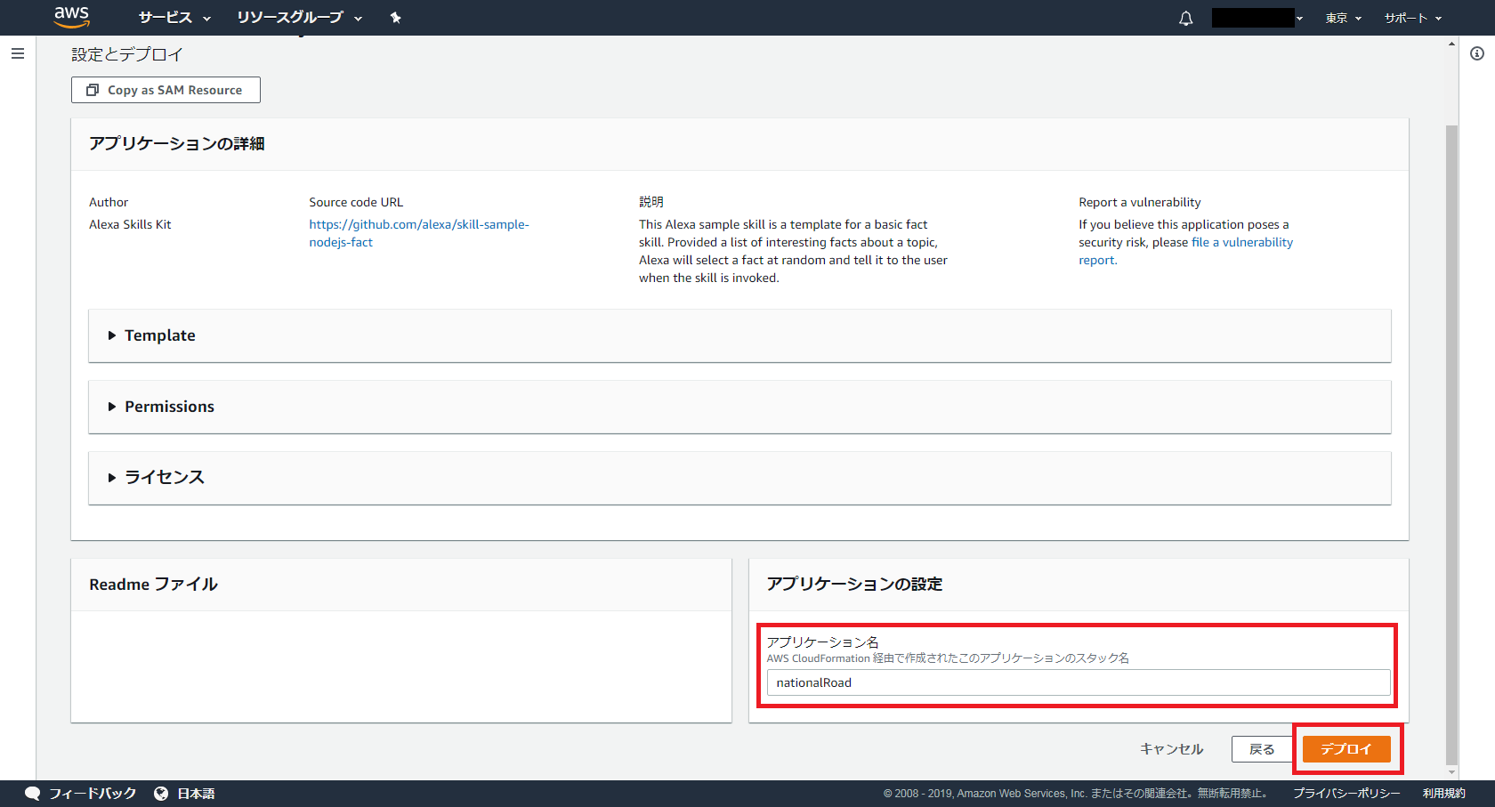Click Copy as SAM Resource button
Image resolution: width=1495 pixels, height=807 pixels.
(x=166, y=90)
